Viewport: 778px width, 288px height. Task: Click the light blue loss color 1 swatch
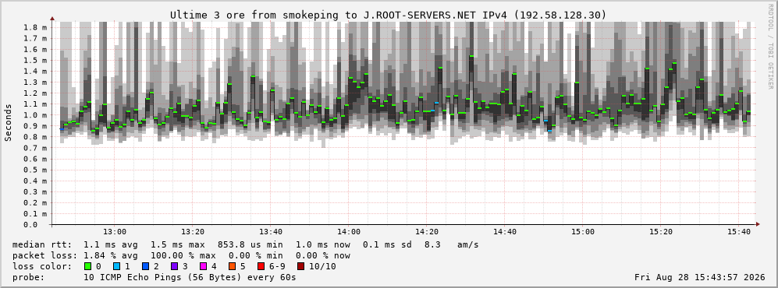pyautogui.click(x=116, y=266)
